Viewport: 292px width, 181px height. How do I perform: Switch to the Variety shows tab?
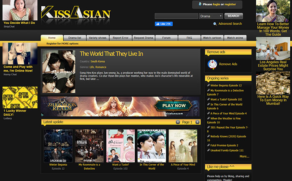[x=98, y=38]
